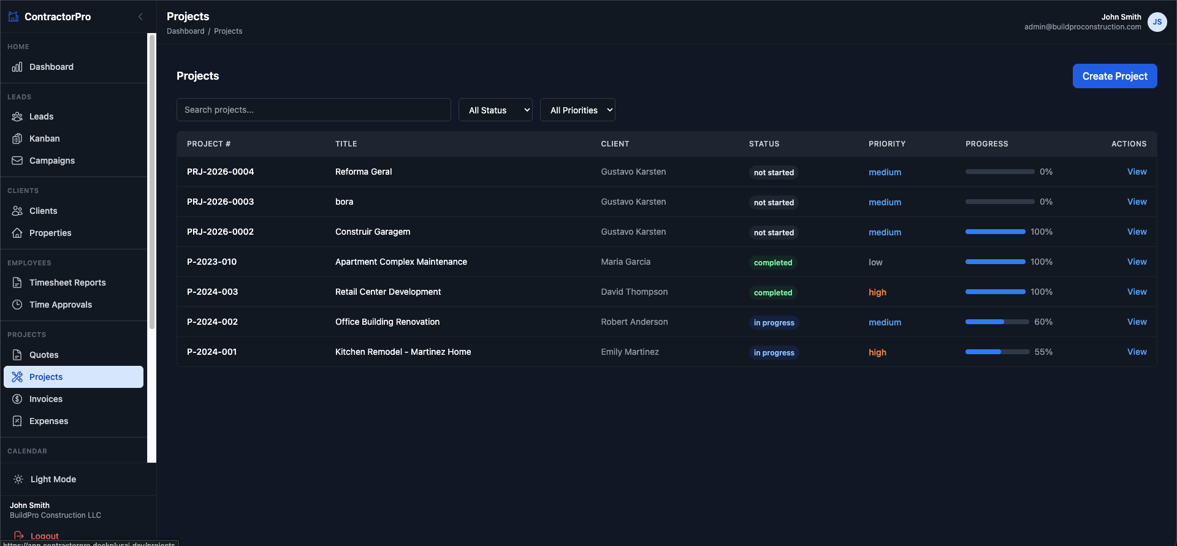The image size is (1177, 546).
Task: Click the Timesheet Reports document icon
Action: click(17, 282)
